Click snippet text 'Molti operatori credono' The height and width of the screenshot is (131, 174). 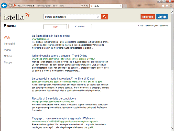pos(42,62)
